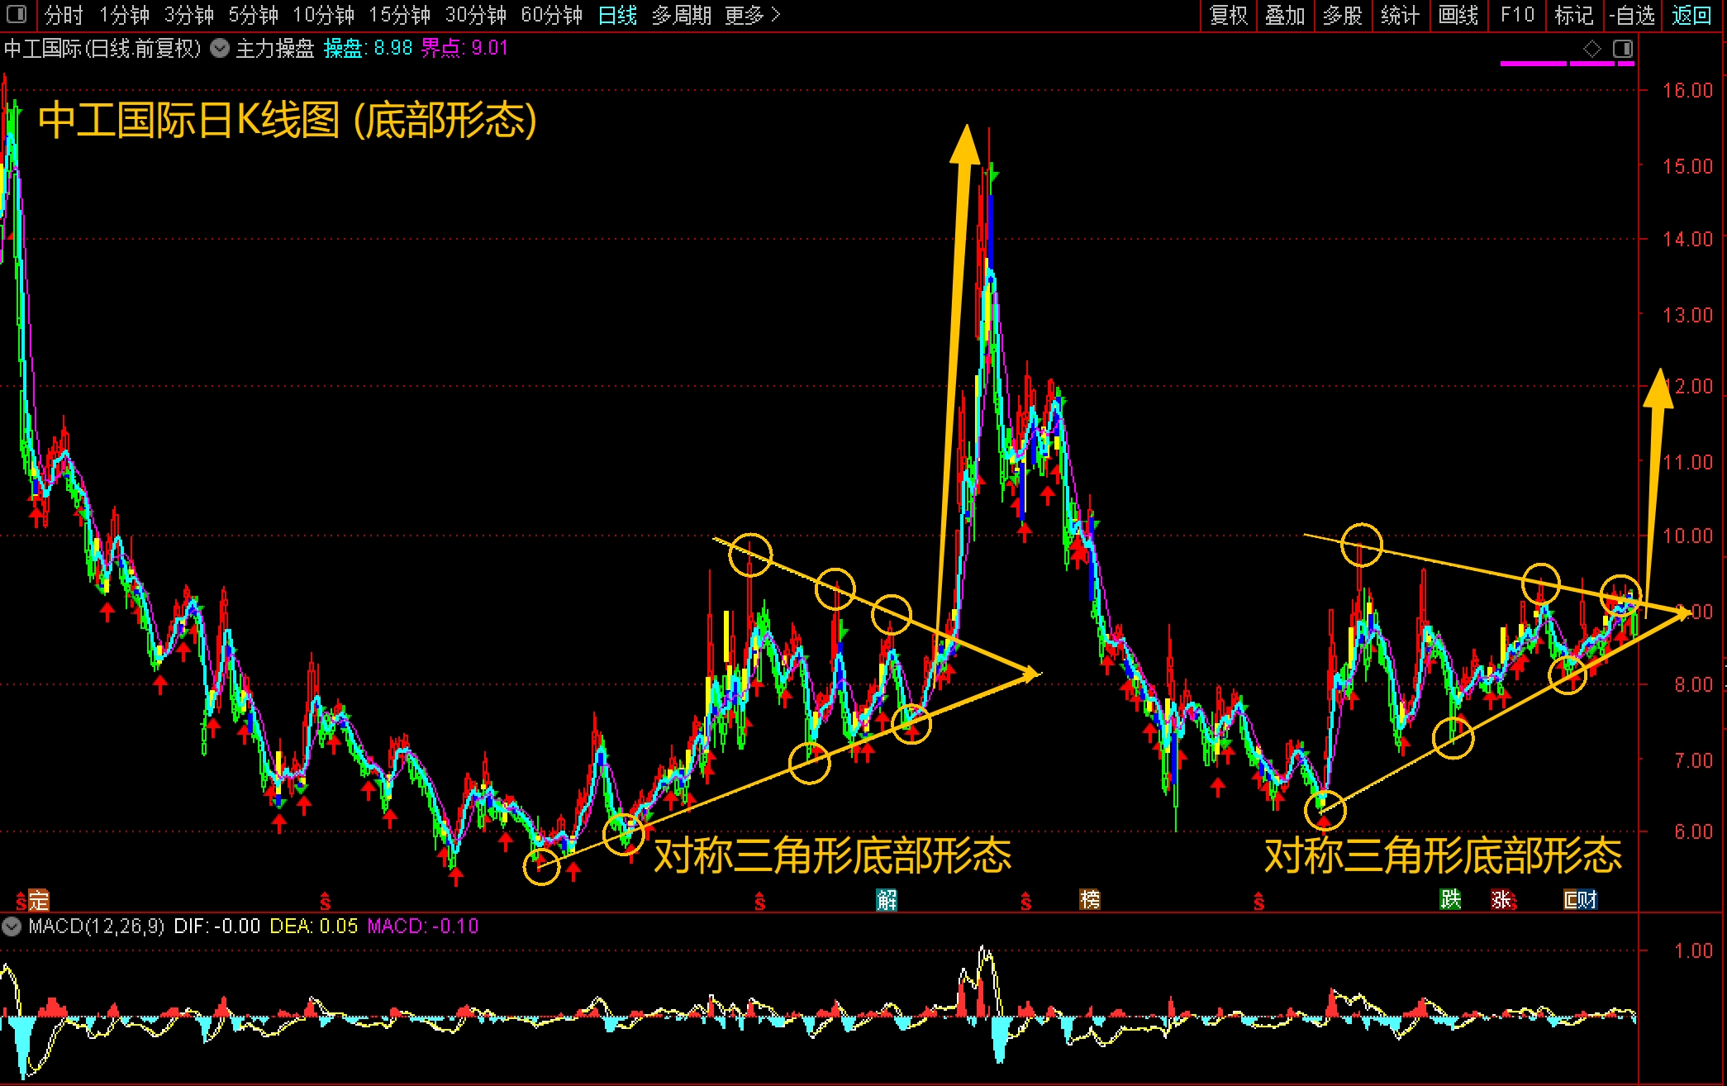Toggle the right side panel icon

click(x=1623, y=49)
